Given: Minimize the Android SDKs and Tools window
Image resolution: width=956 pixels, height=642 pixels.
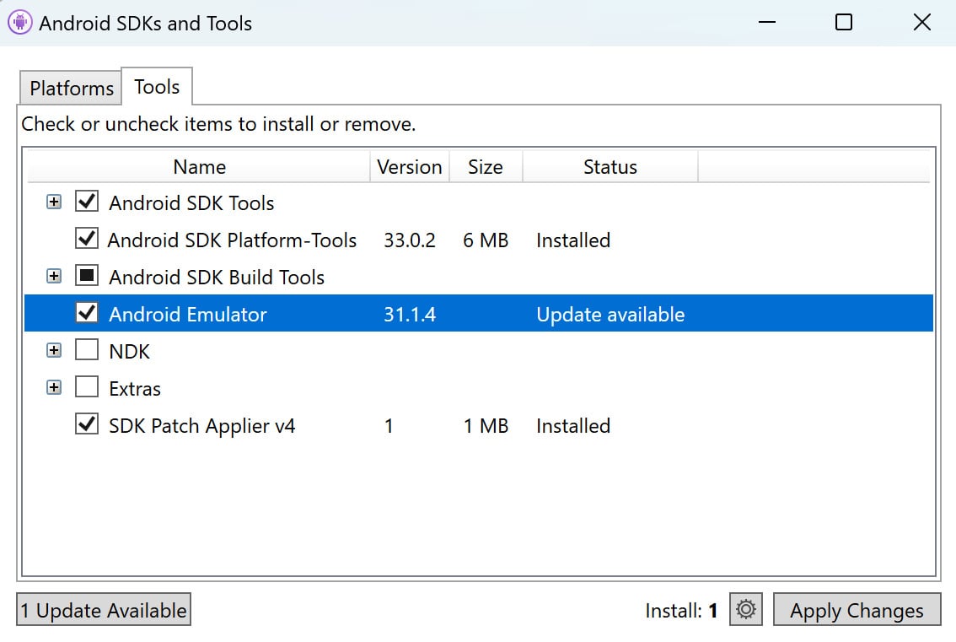Looking at the screenshot, I should coord(767,23).
